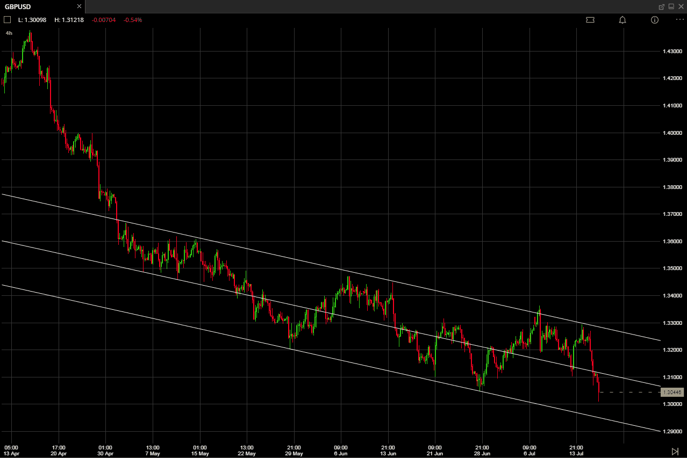The width and height of the screenshot is (687, 458).
Task: Open the three-dot more options menu
Action: tap(679, 20)
